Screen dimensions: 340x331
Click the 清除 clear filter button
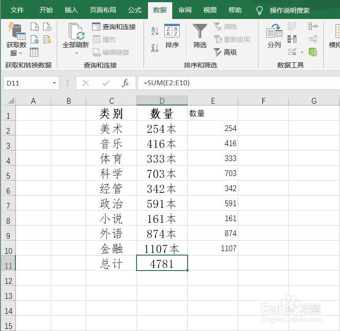point(225,27)
